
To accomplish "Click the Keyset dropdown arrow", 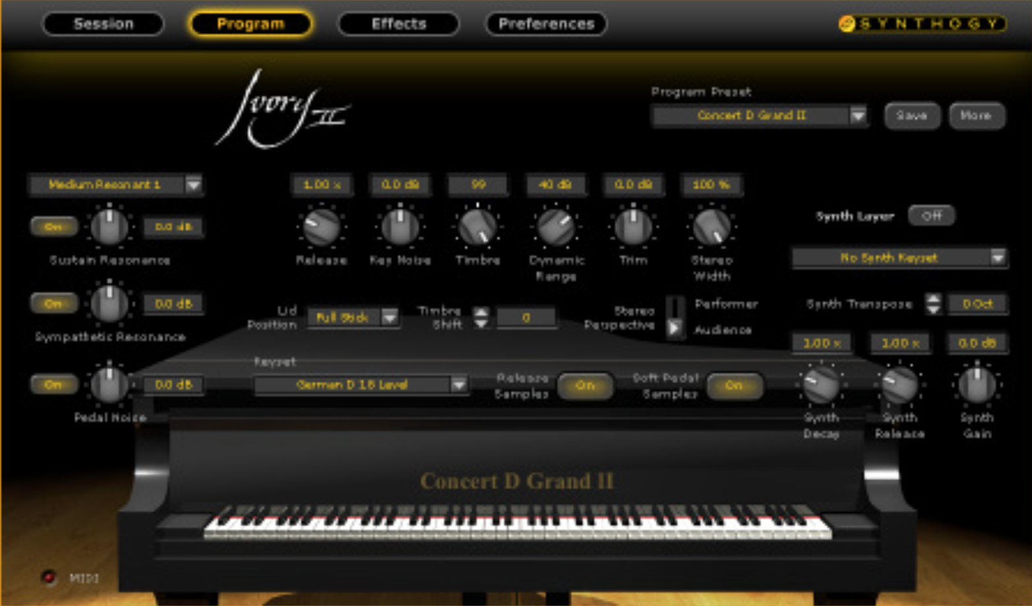I will coord(459,384).
